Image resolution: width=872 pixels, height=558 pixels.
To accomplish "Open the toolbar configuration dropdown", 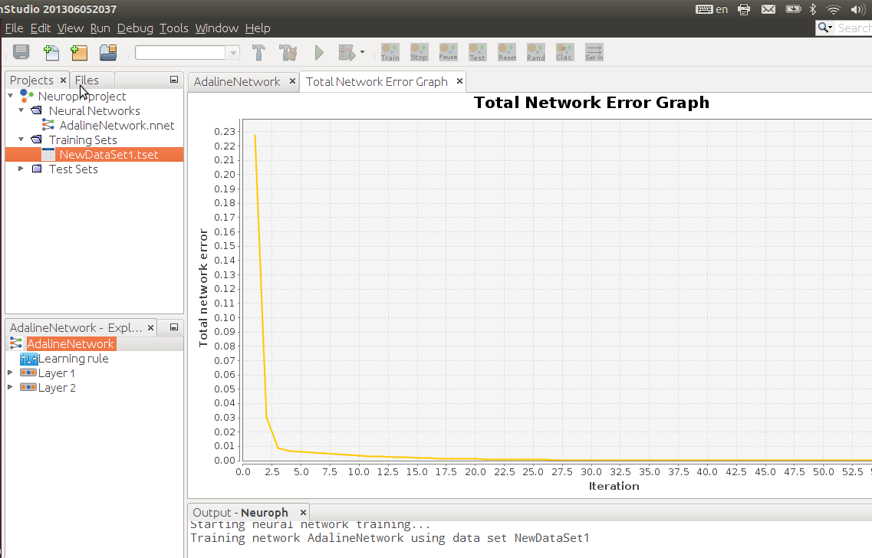I will 232,53.
